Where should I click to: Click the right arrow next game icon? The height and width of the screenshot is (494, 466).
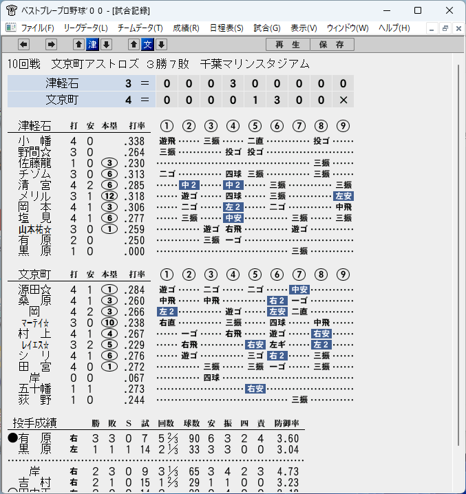(51, 45)
